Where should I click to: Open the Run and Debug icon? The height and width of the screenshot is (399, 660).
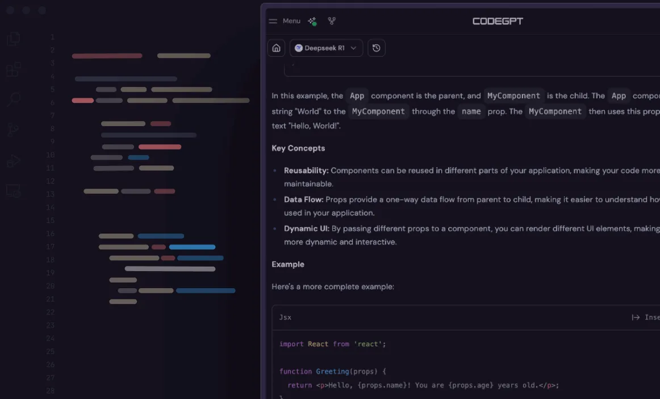pos(13,161)
